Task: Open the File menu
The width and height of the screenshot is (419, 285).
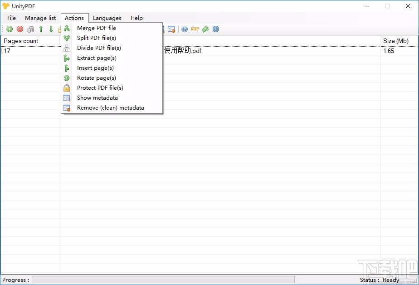Action: (x=11, y=18)
